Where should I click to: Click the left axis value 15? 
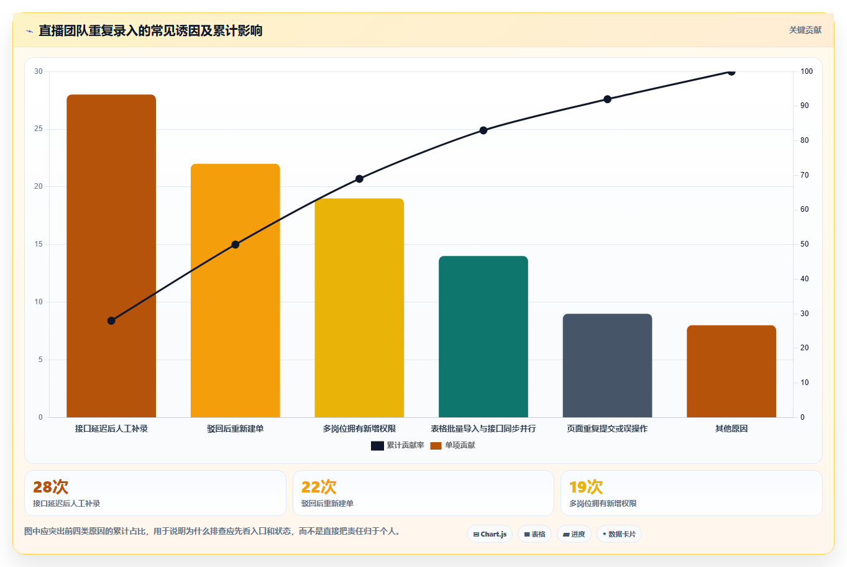pyautogui.click(x=39, y=244)
